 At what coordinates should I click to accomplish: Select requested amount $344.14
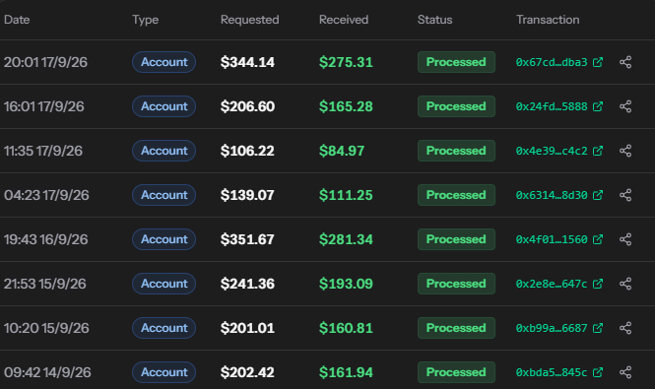pyautogui.click(x=247, y=62)
